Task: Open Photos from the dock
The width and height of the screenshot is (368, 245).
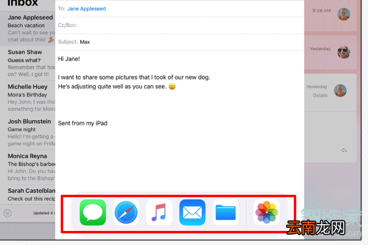Action: [266, 213]
